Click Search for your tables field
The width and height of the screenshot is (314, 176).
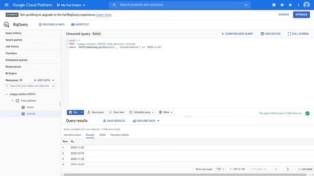pyautogui.click(x=30, y=86)
